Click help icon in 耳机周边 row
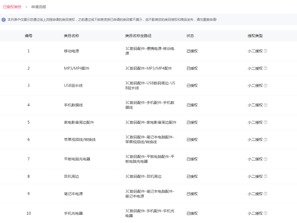This screenshot has width=297, height=223. click(x=265, y=176)
